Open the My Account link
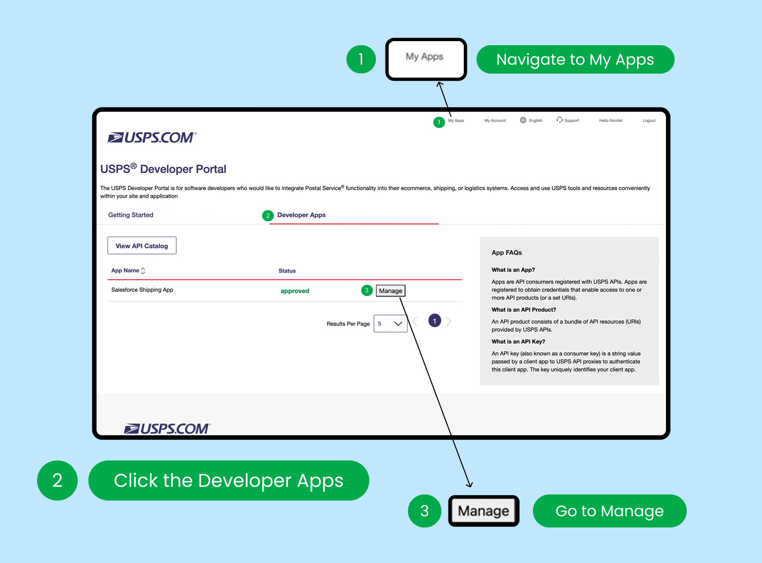The width and height of the screenshot is (762, 563). pyautogui.click(x=495, y=121)
